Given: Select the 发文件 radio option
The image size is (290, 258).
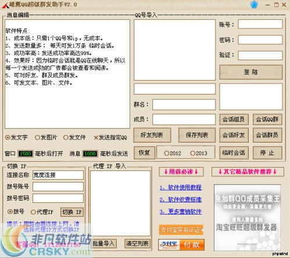Looking at the screenshot, I should (74, 137).
